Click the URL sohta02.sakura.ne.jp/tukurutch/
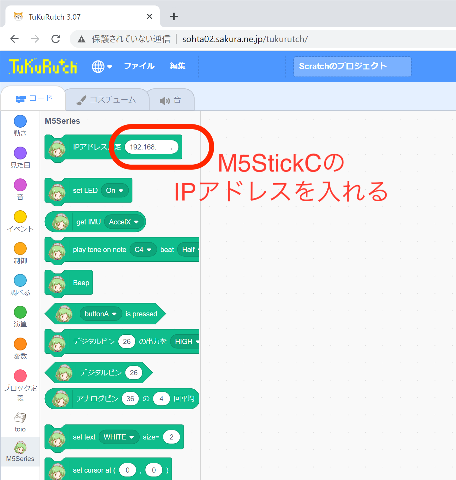The image size is (456, 480). (245, 39)
